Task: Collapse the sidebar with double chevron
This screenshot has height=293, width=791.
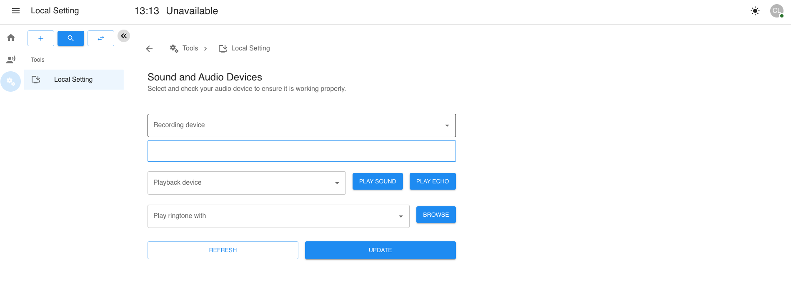Action: tap(124, 36)
